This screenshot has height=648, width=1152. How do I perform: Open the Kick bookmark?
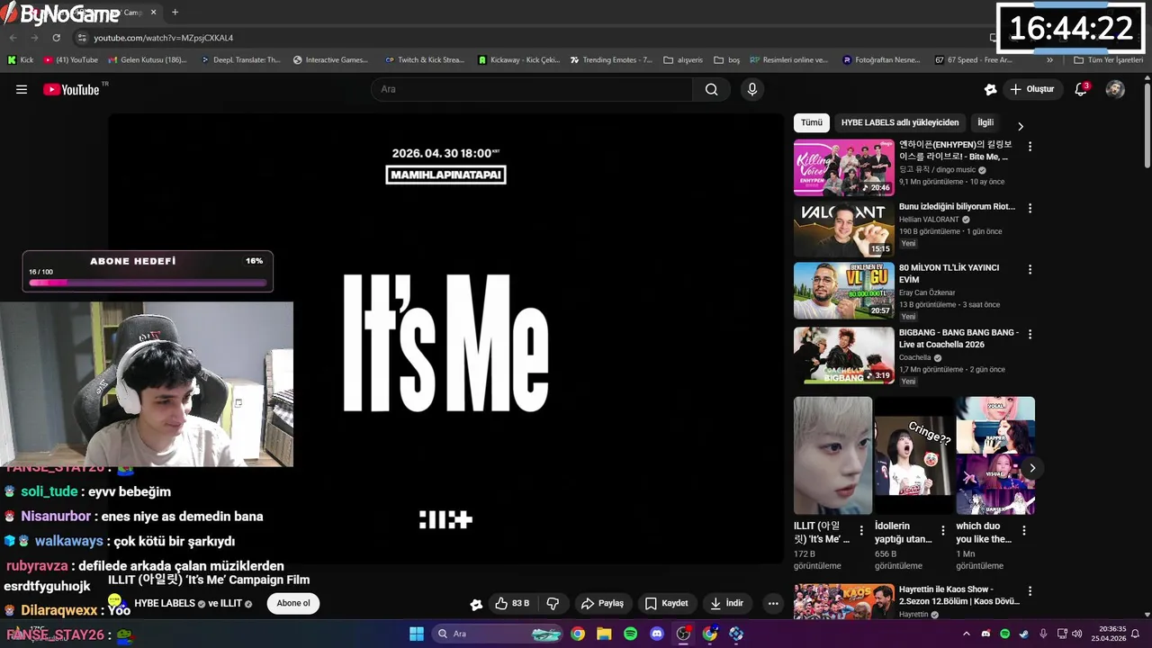20,60
